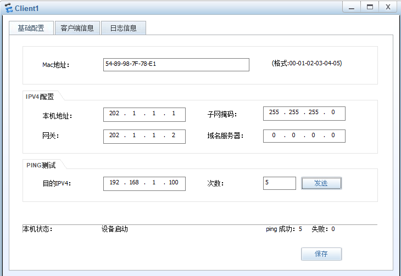This screenshot has width=401, height=276.
Task: Minimize the Client1 window
Action: pos(352,7)
